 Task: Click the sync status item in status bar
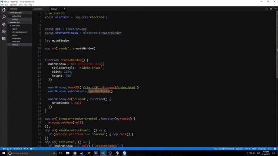[26, 149]
